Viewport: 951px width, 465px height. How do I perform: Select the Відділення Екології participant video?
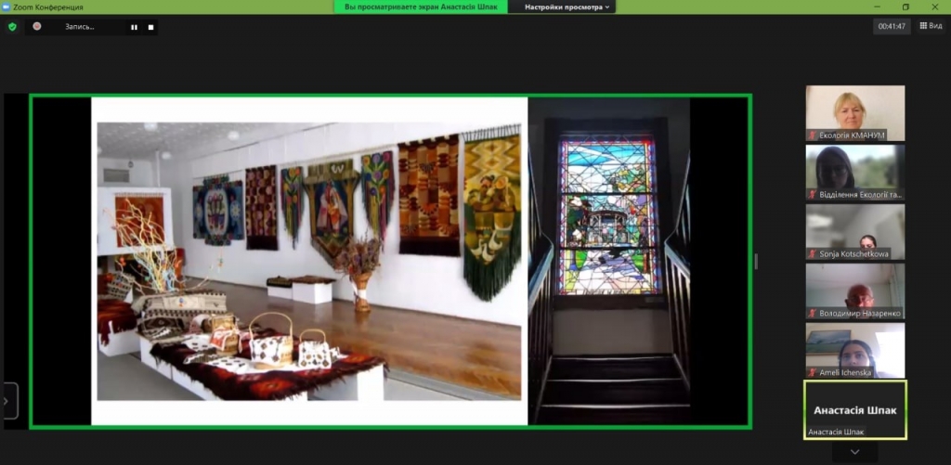855,173
